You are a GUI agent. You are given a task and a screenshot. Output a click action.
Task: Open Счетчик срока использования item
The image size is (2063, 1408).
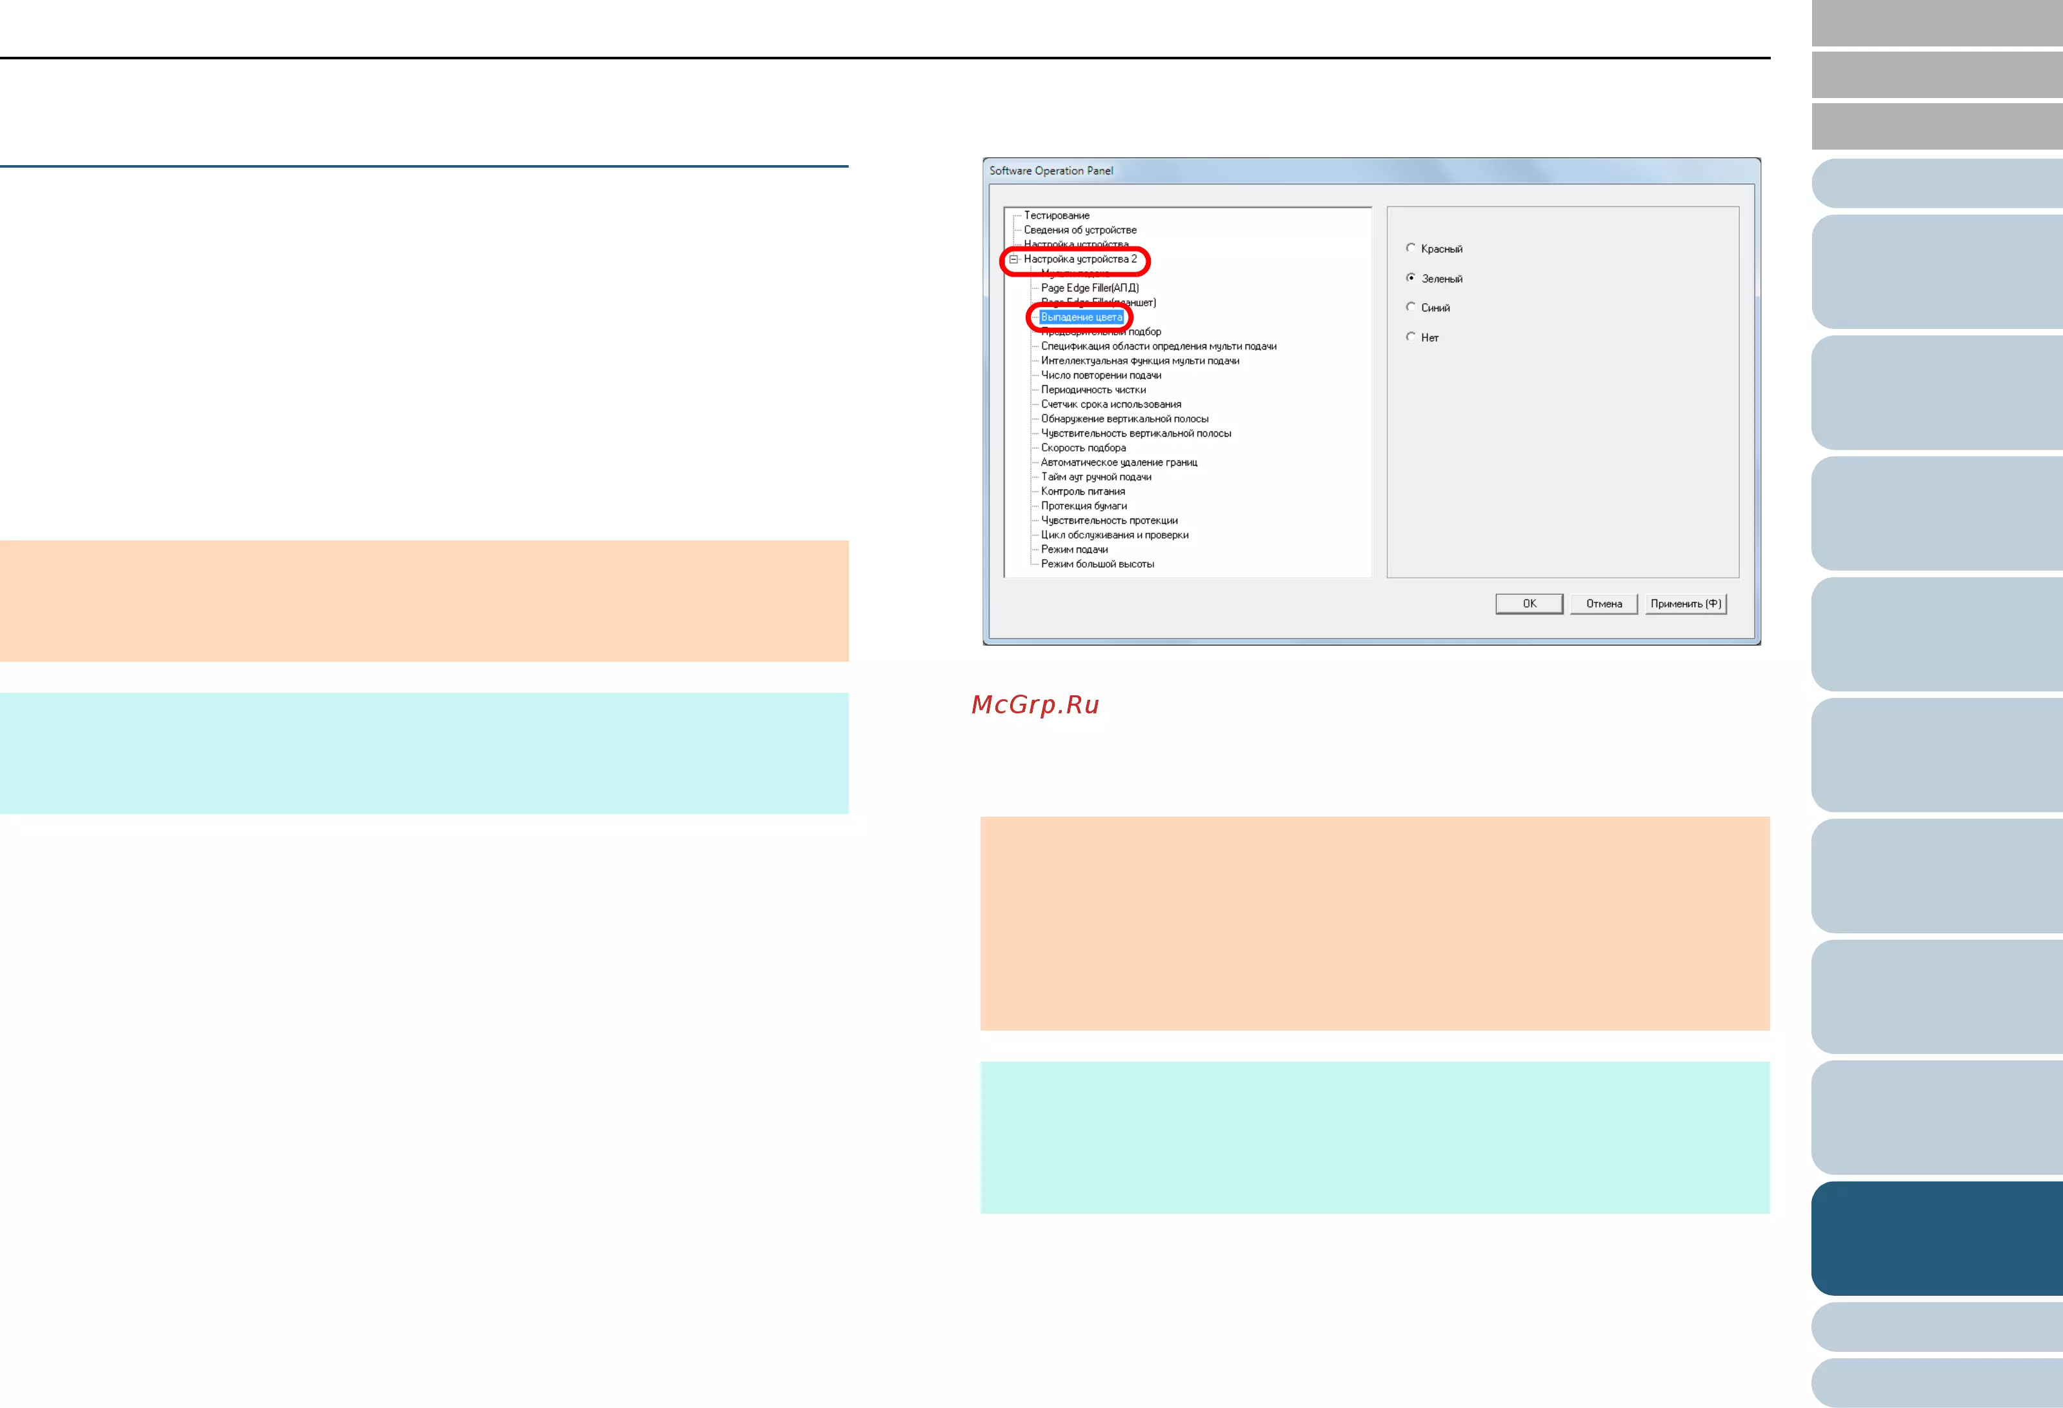point(1110,405)
